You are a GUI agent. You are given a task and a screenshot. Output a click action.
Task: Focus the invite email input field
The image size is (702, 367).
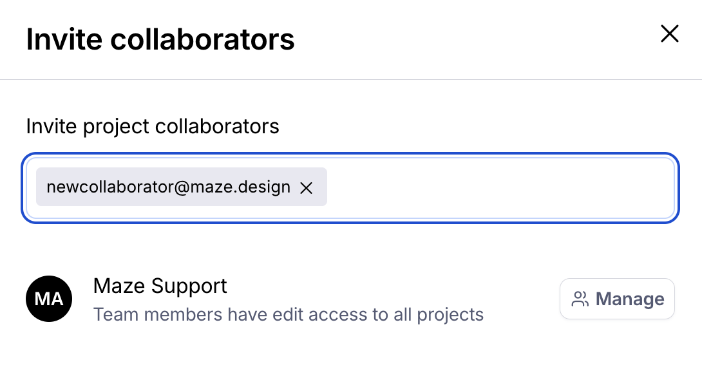[499, 187]
